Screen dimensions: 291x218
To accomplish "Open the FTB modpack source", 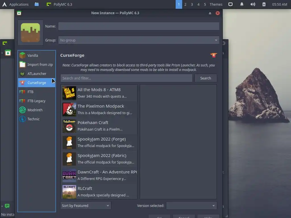I will click(37, 92).
